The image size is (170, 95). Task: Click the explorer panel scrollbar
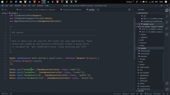163,67
